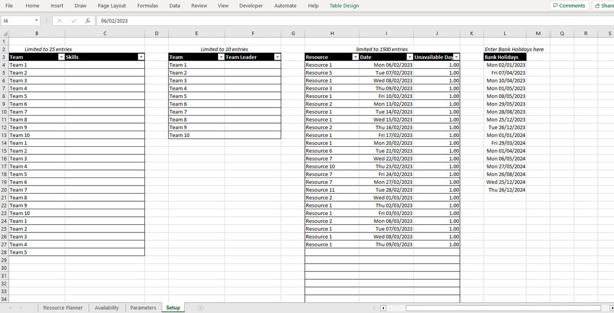Viewport: 614px width, 313px height.
Task: Click the Add Sheet plus icon
Action: tap(200, 307)
